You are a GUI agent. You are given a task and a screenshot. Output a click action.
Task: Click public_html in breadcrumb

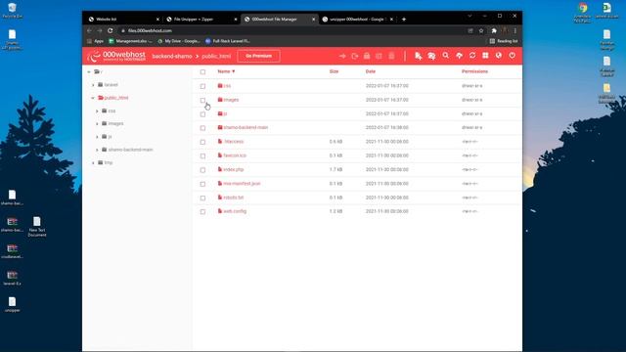(x=216, y=57)
